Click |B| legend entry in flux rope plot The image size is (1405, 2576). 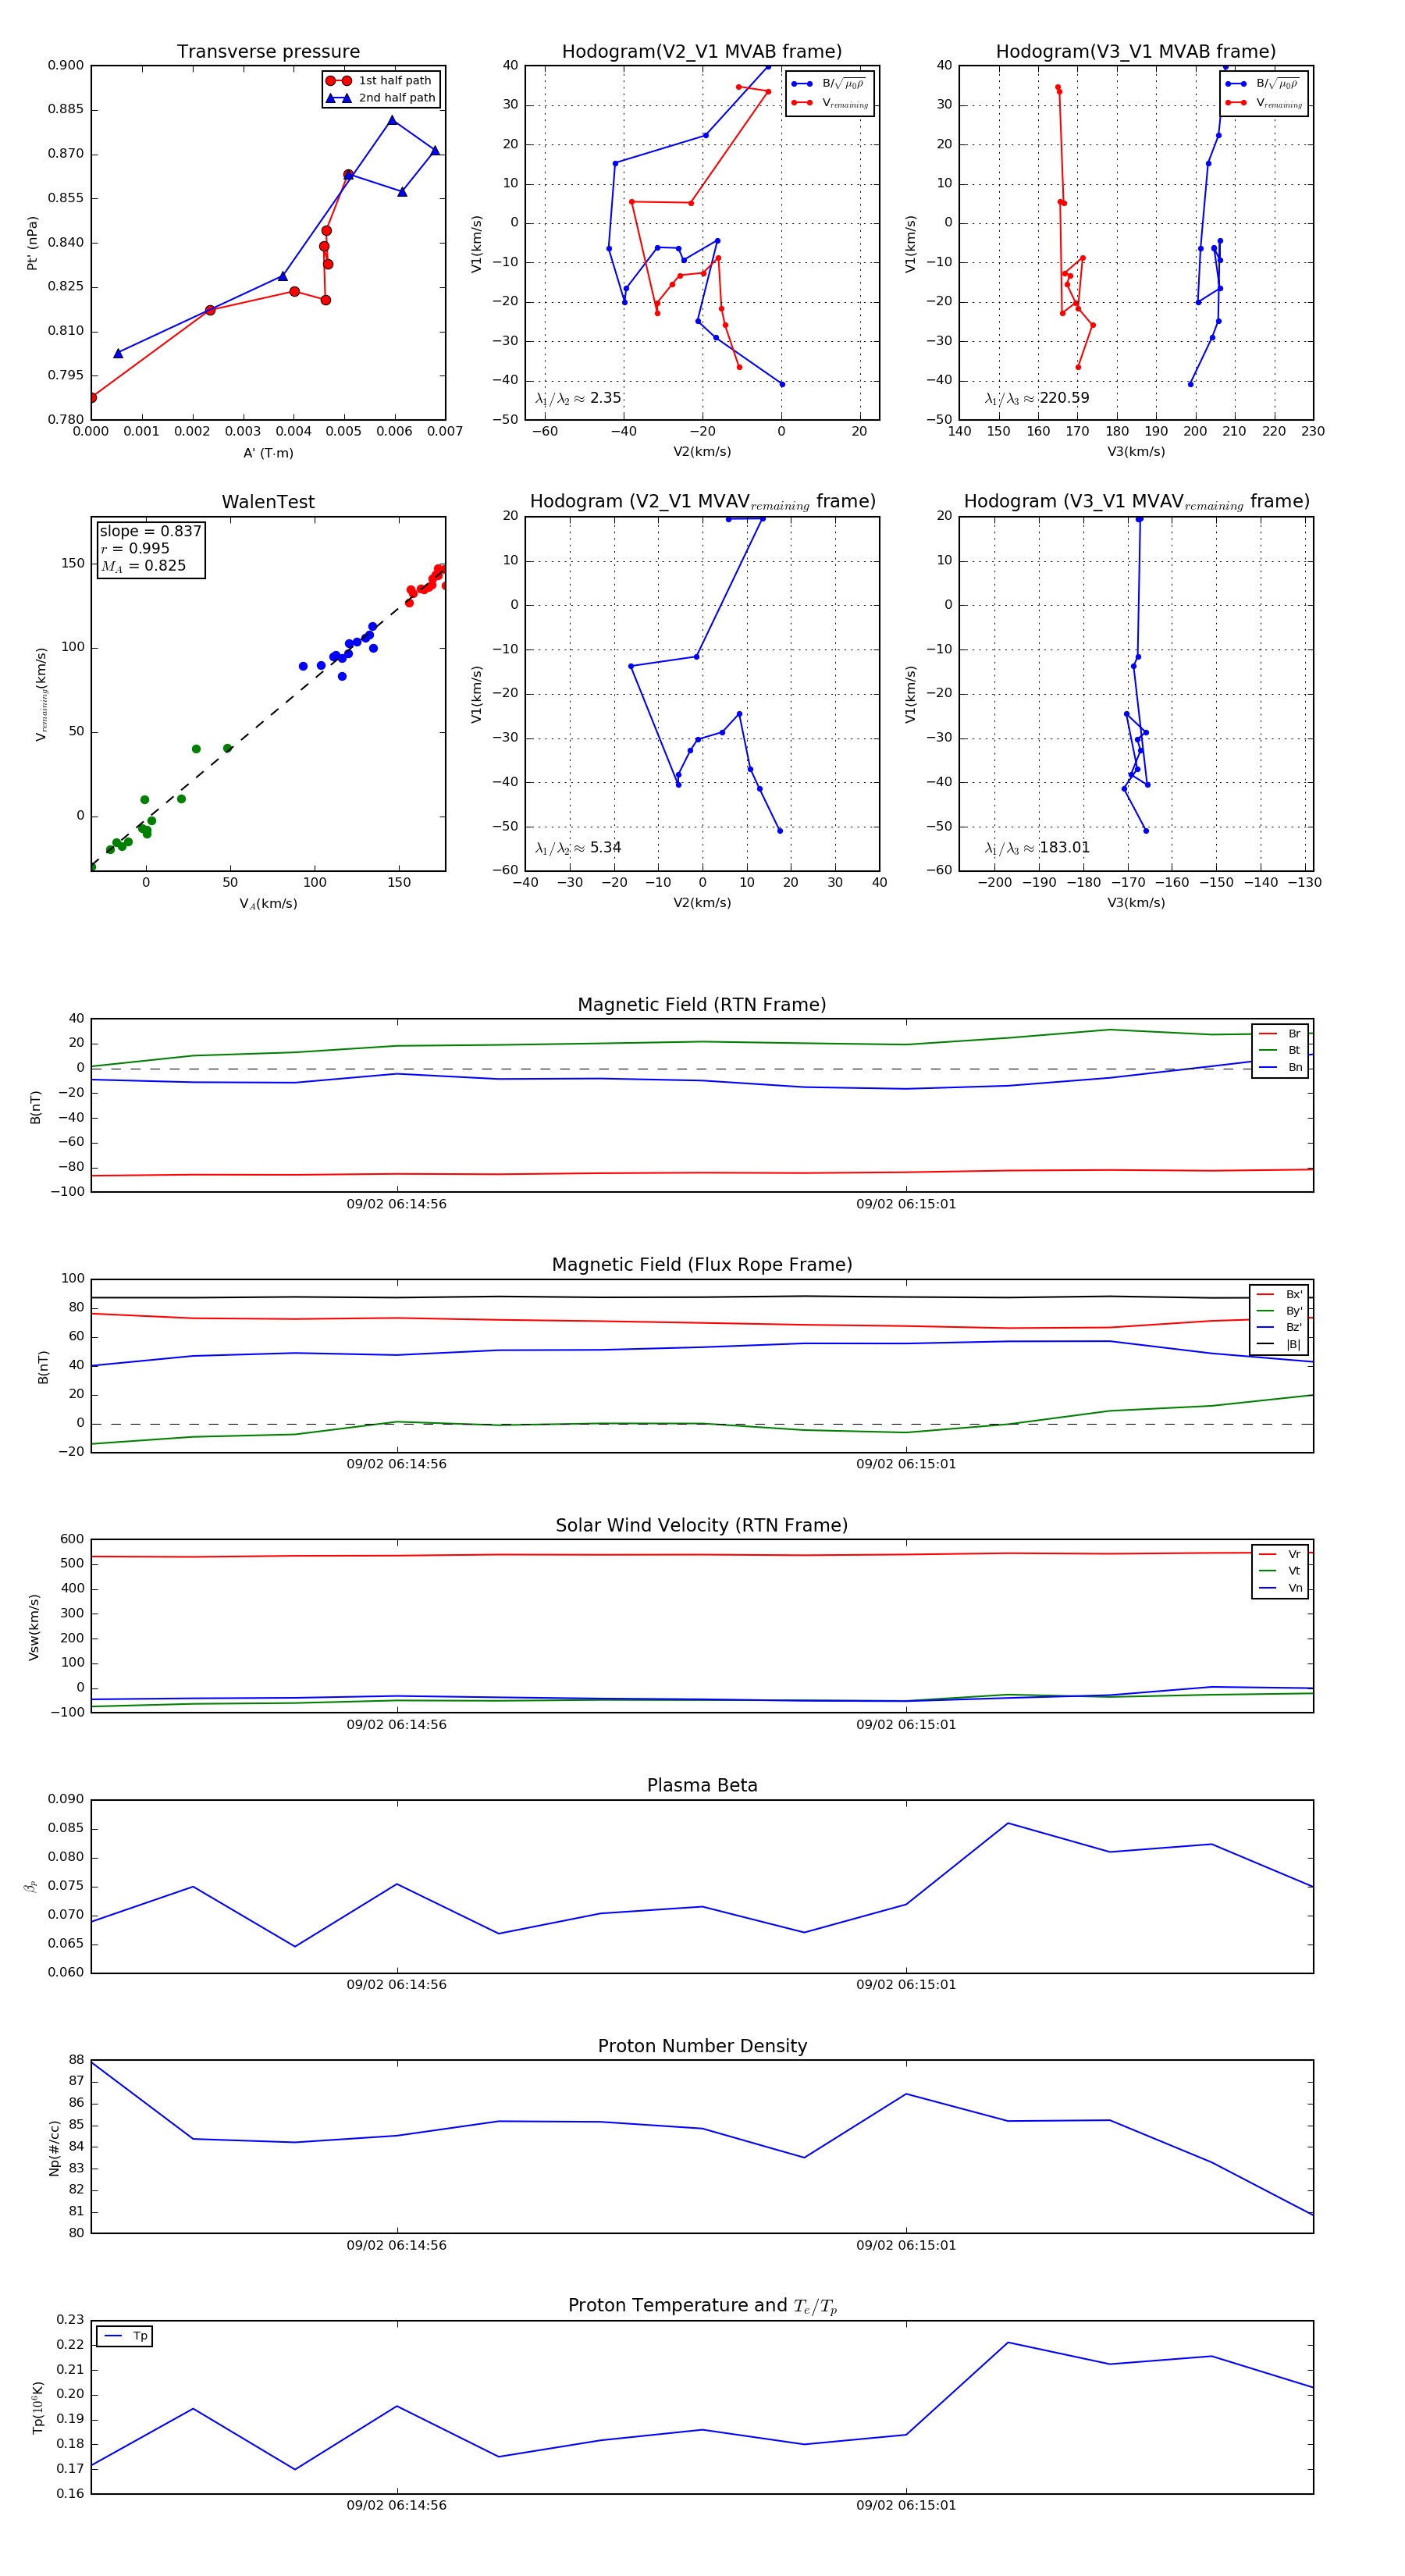1280,1344
